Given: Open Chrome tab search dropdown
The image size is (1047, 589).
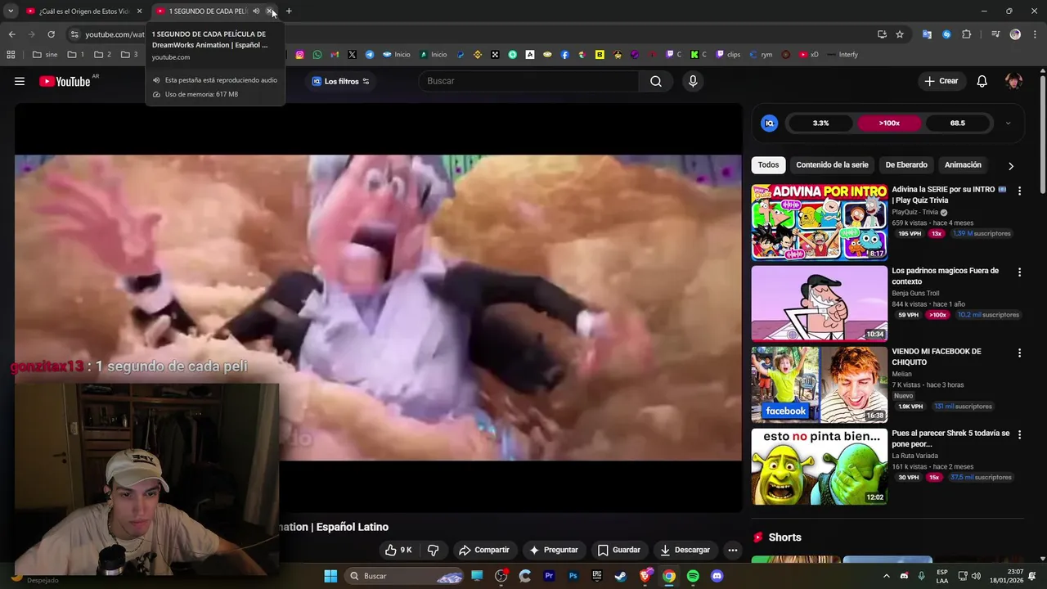Looking at the screenshot, I should (11, 11).
